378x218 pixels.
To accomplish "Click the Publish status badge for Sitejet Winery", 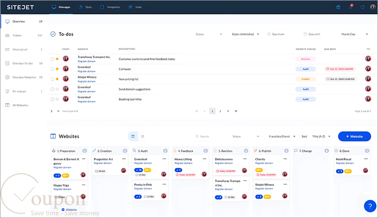I will coord(306,79).
